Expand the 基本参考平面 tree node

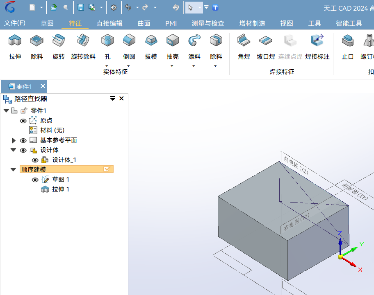tap(13, 140)
